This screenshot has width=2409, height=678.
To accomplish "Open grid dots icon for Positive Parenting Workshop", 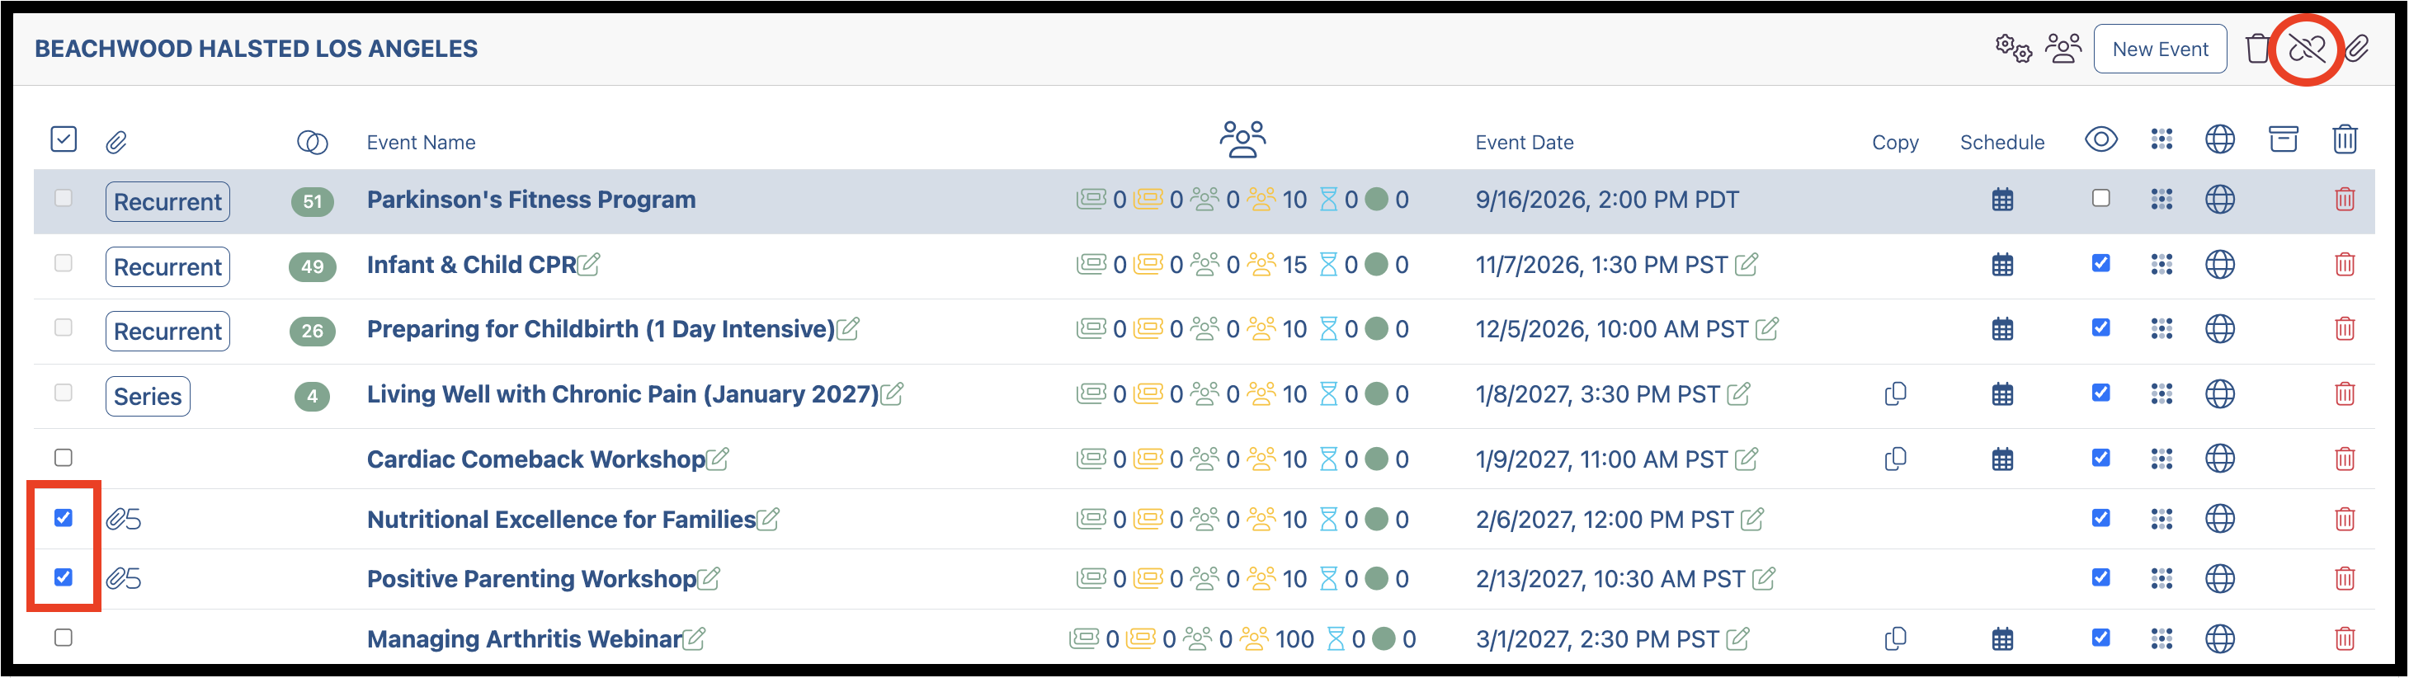I will pyautogui.click(x=2161, y=579).
